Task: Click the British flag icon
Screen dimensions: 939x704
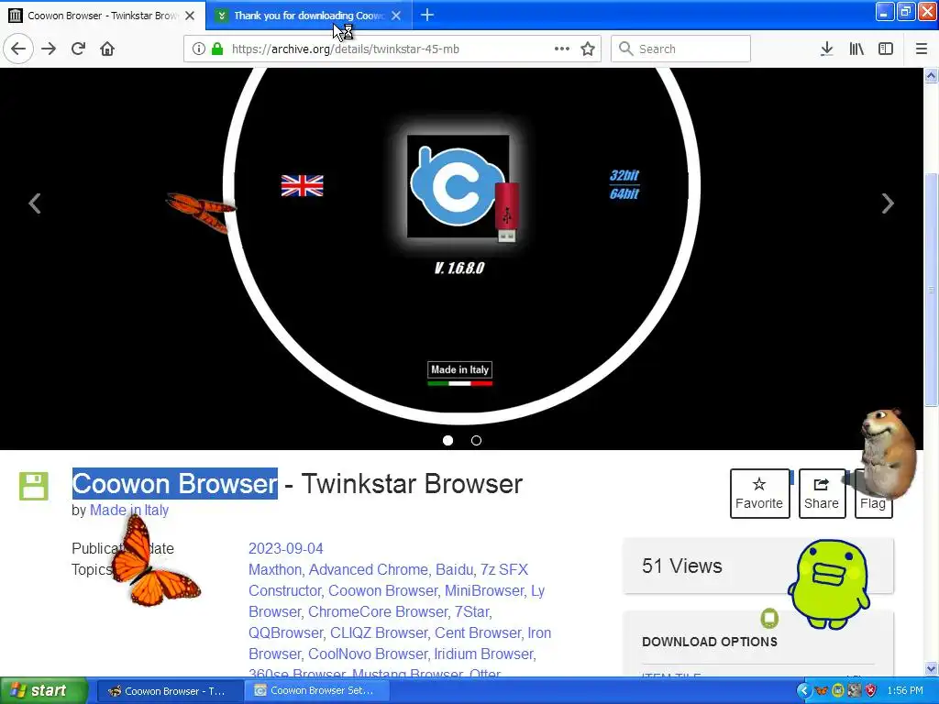Action: (303, 185)
